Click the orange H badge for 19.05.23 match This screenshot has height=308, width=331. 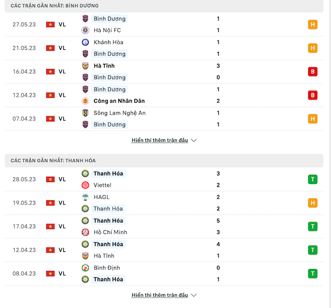(313, 203)
